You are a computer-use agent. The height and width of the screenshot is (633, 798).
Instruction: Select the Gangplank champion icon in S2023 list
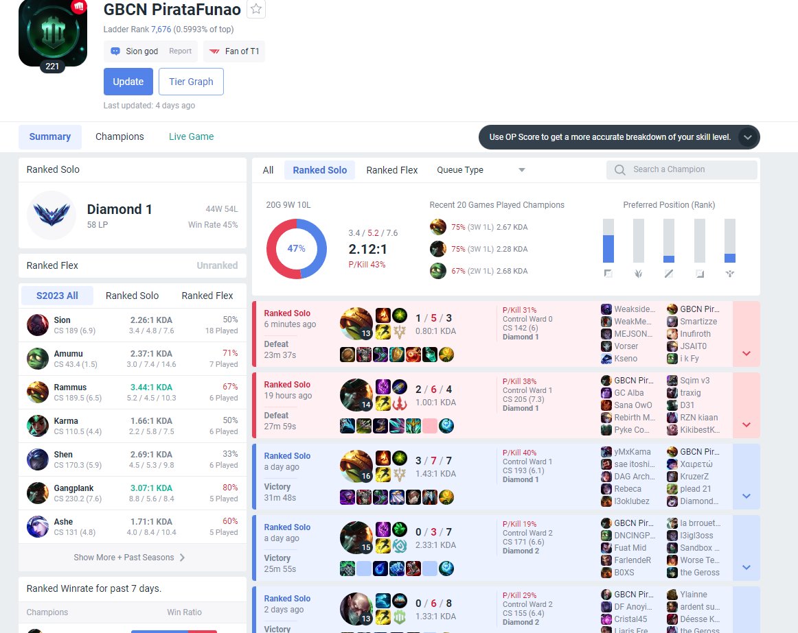[x=38, y=492]
